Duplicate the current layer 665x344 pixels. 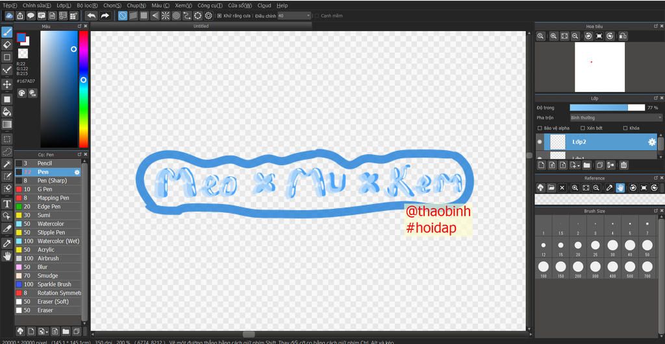(x=599, y=165)
